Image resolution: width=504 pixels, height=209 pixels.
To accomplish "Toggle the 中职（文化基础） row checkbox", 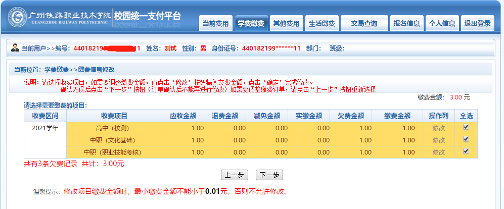I will 466,139.
